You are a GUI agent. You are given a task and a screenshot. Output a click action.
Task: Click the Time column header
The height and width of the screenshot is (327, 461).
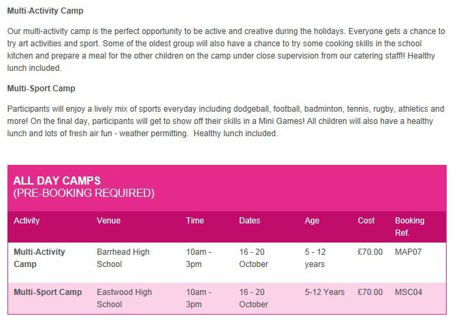(x=195, y=221)
